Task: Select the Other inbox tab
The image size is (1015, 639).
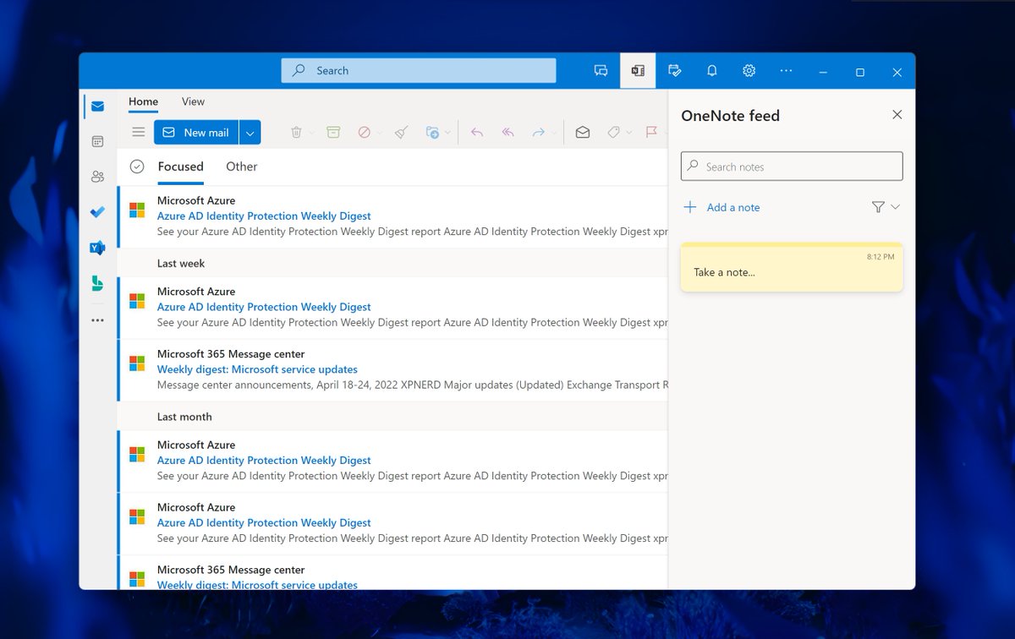Action: (241, 167)
